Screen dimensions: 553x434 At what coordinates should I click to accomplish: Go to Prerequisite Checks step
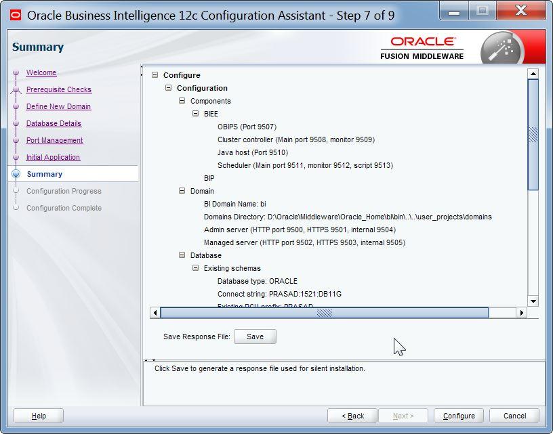click(59, 89)
